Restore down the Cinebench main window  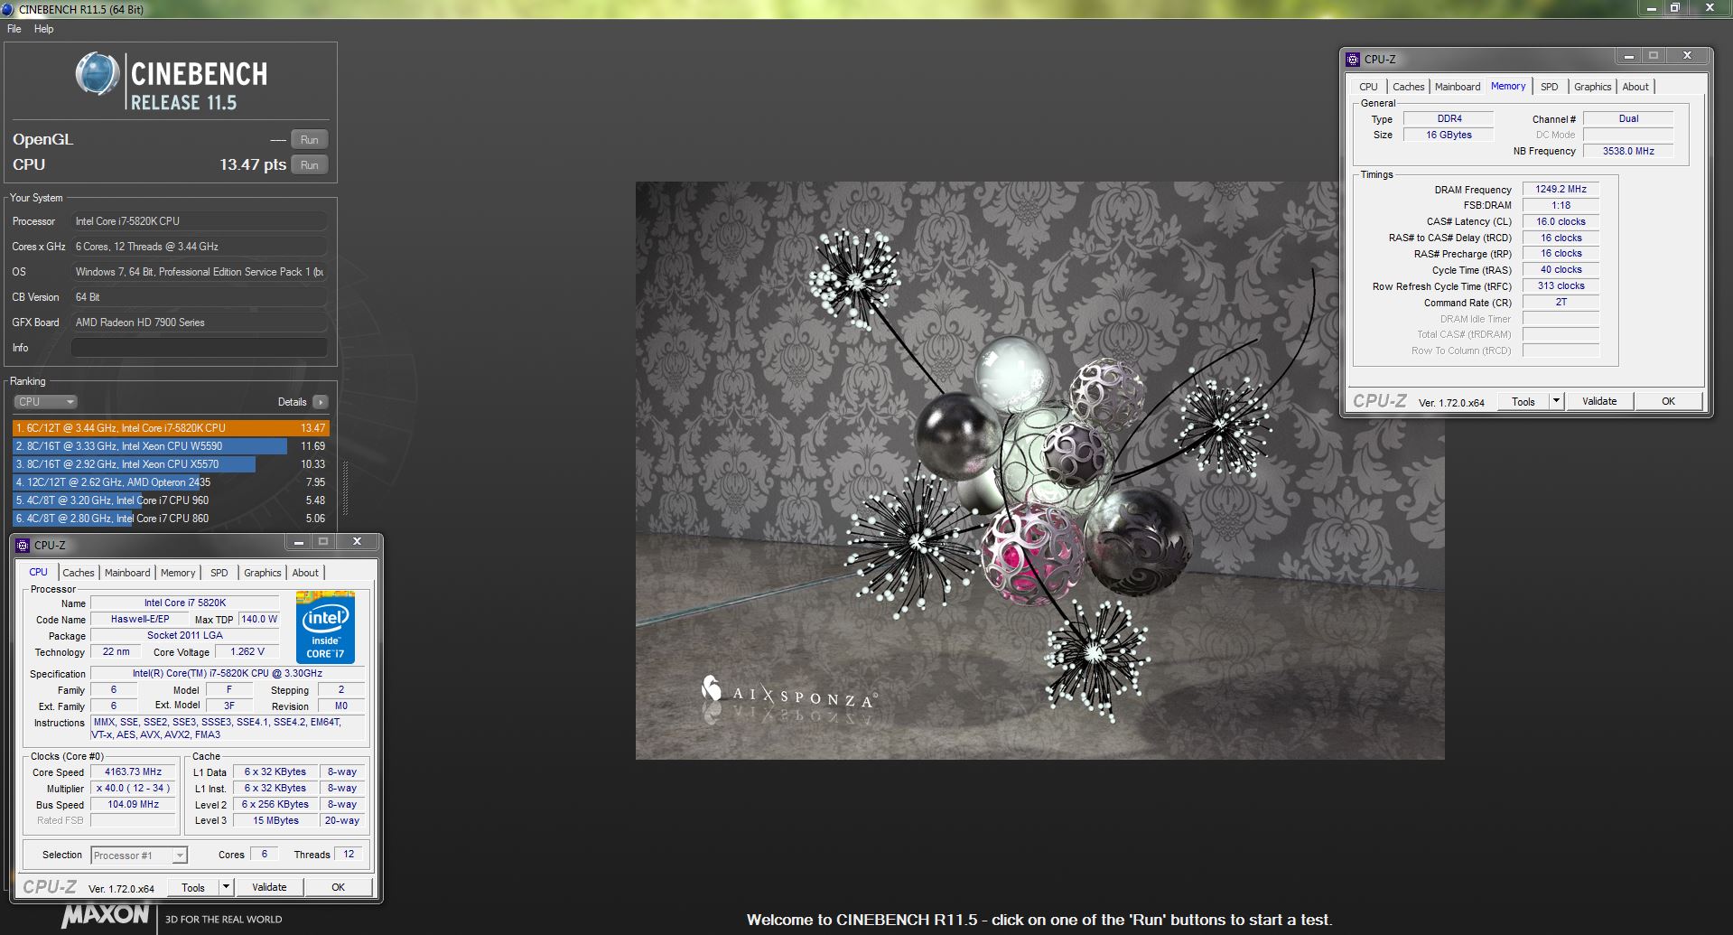(1674, 8)
